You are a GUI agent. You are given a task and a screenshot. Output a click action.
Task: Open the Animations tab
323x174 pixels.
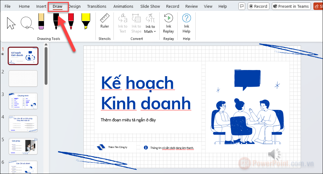click(x=123, y=7)
